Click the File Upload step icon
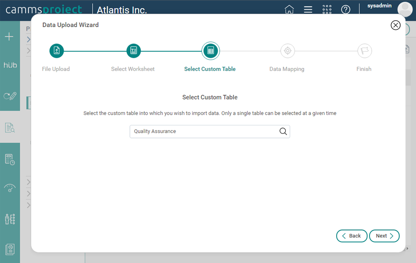Viewport: 416px width, 263px height. coord(57,51)
